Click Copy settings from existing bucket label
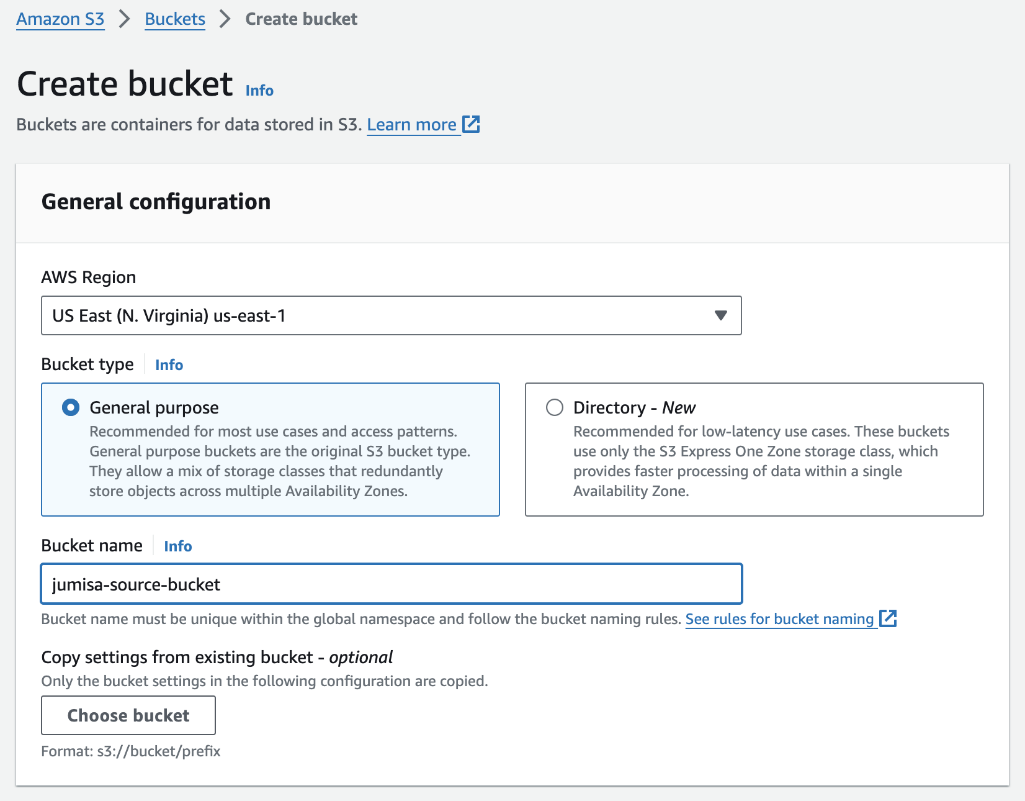 [x=217, y=658]
